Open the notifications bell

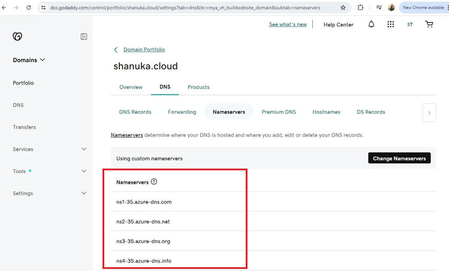click(371, 24)
